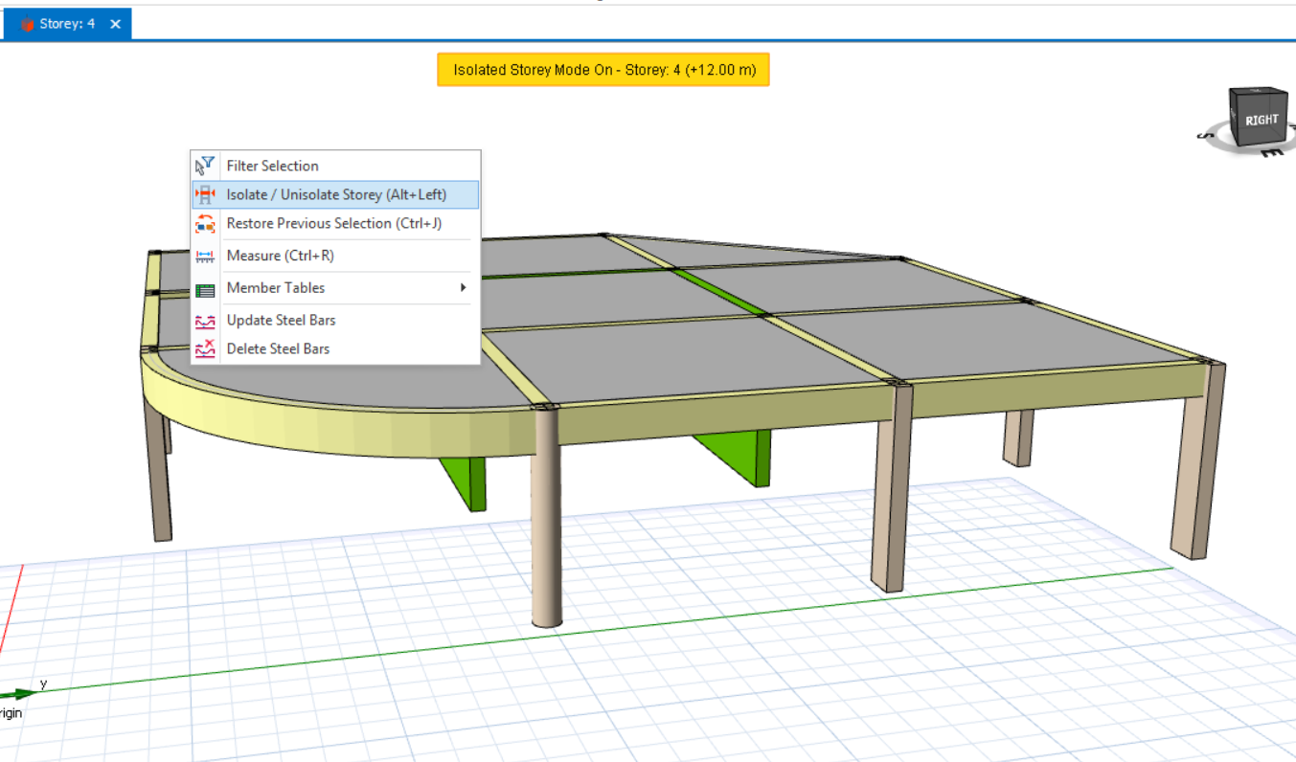Click the green y-axis arrow at the origin
This screenshot has width=1296, height=762.
(21, 693)
